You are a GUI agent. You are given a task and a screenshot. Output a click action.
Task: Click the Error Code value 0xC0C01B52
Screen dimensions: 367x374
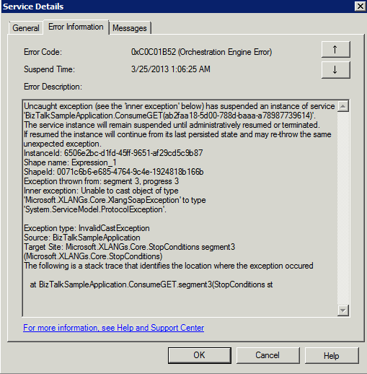201,52
